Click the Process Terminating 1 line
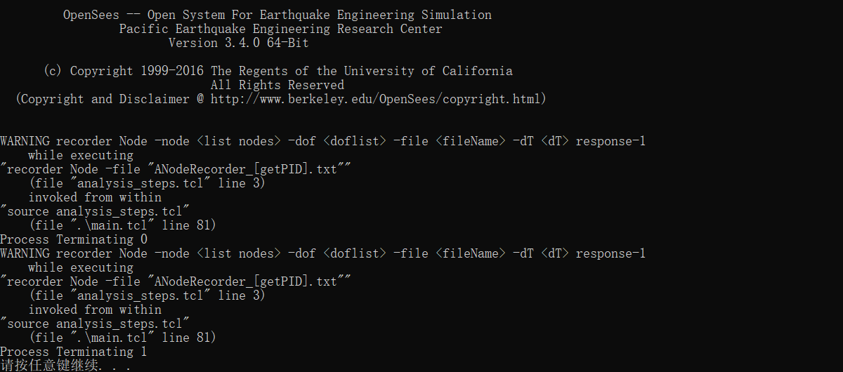 74,352
